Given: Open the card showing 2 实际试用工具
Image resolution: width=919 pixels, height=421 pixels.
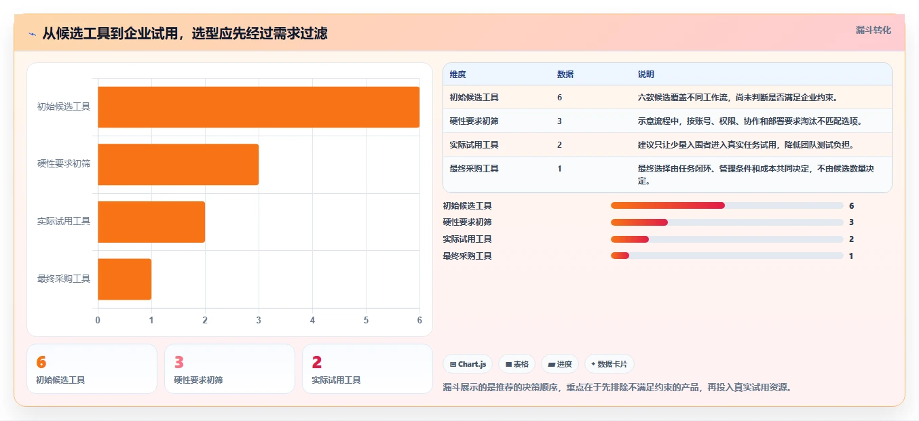Looking at the screenshot, I should click(367, 369).
